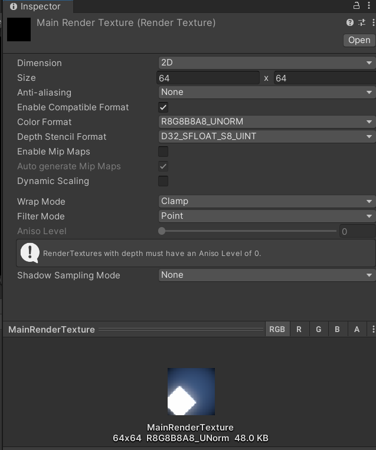Image resolution: width=376 pixels, height=450 pixels.
Task: Enable the Mip Maps checkbox
Action: [x=164, y=152]
